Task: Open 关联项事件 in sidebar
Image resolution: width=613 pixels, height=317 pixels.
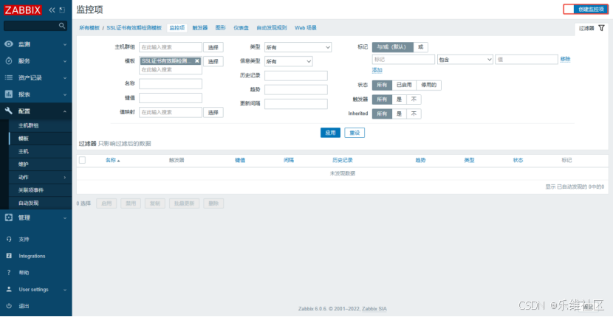Action: tap(31, 190)
